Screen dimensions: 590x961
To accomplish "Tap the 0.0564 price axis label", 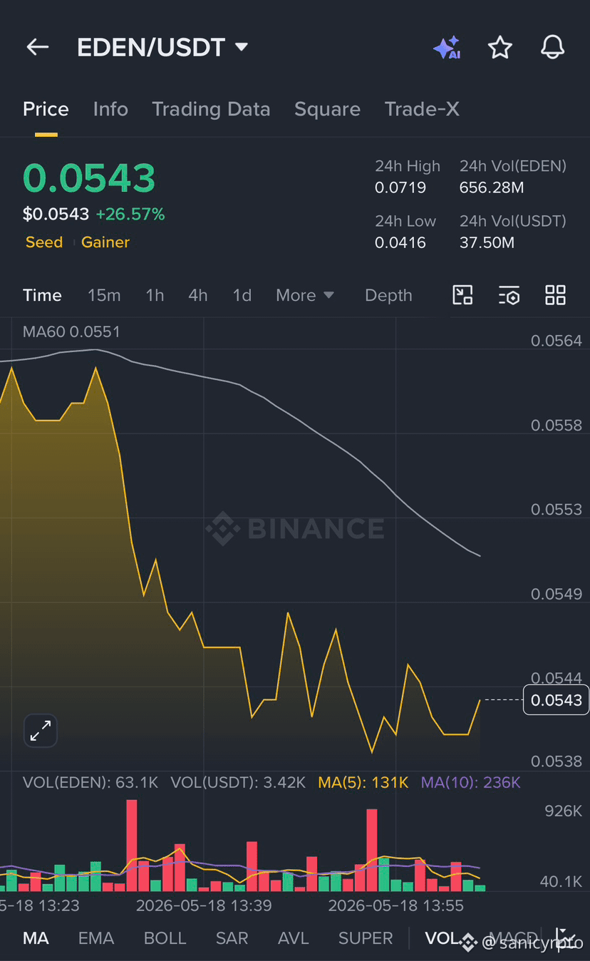I will (557, 341).
